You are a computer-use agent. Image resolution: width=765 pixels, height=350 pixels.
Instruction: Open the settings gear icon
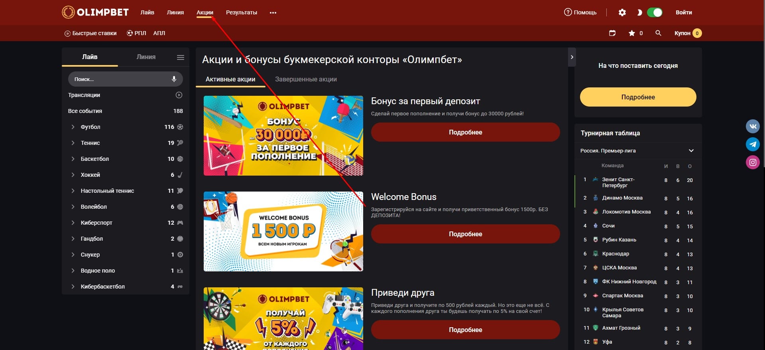click(622, 12)
